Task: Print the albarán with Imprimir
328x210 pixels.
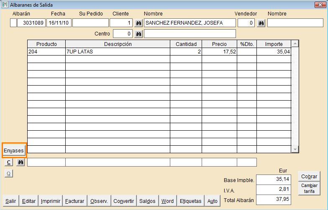Action: coord(51,201)
